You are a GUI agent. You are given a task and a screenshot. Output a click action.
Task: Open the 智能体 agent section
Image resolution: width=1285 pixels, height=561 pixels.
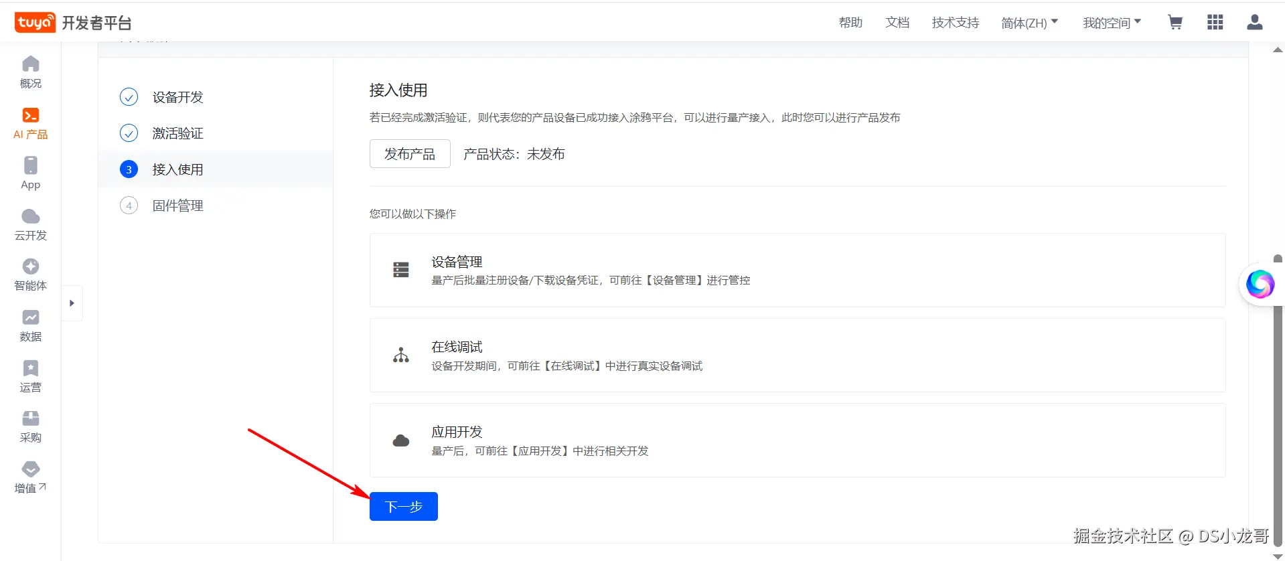31,274
